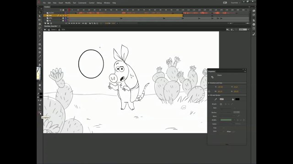This screenshot has width=293, height=164.
Task: Open the stroke color swatch in Properties
Action: click(x=222, y=99)
